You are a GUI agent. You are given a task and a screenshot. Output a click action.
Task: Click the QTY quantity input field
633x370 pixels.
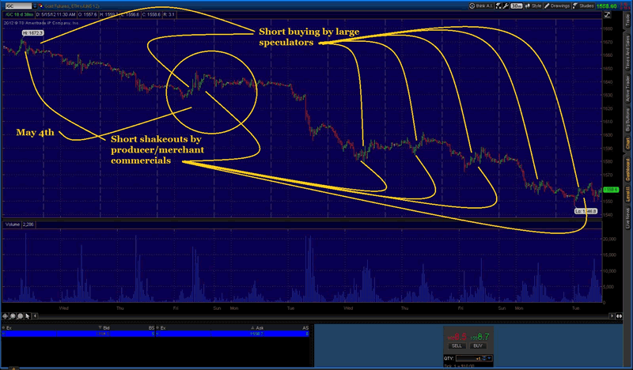(468, 358)
